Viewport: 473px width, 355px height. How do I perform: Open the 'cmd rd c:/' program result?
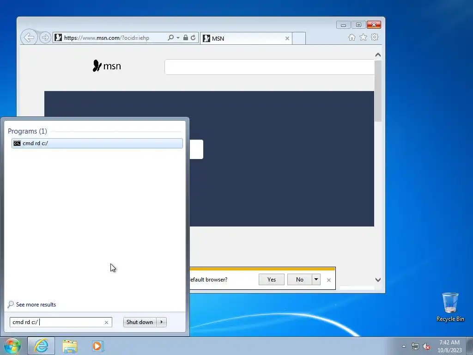[x=97, y=143]
